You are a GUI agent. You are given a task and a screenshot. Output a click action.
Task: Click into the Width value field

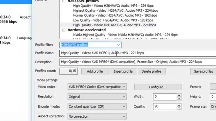point(165,97)
